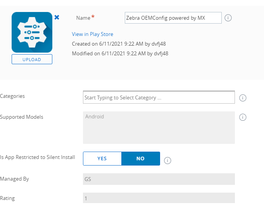Screen dimensions: 264x205
Task: Show info for Silent Install restriction
Action: (167, 161)
